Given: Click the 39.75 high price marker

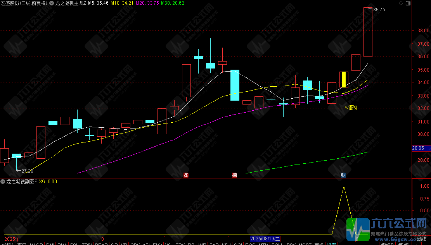Looking at the screenshot, I should tap(379, 10).
